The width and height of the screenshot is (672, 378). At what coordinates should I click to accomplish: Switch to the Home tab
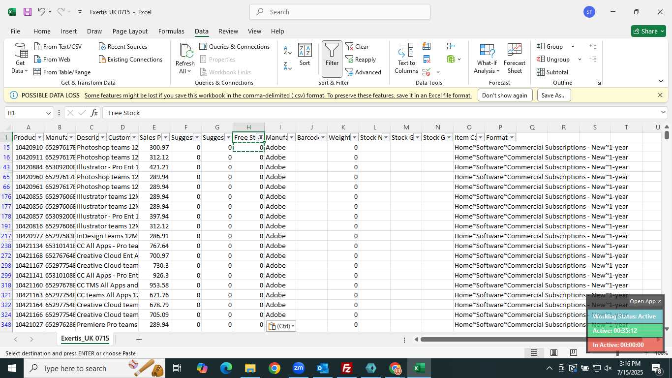42,31
